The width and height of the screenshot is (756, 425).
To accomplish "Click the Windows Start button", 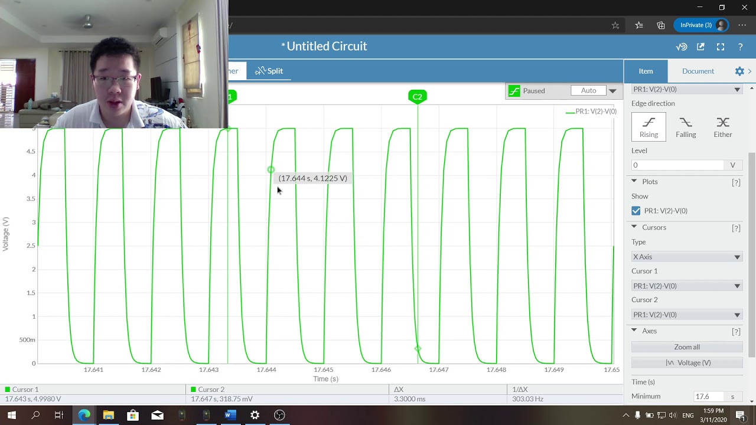I will [x=11, y=415].
